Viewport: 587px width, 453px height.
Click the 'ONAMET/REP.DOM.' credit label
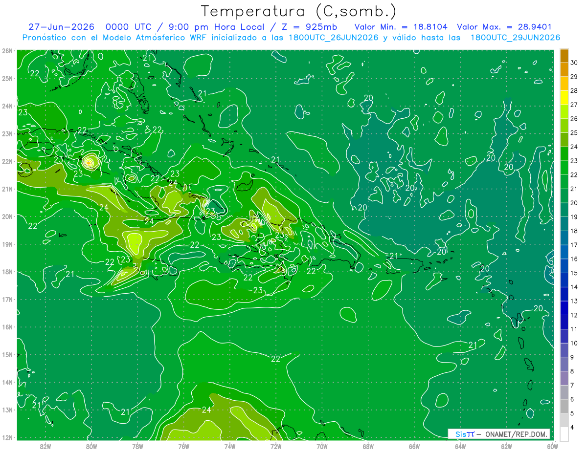click(516, 434)
